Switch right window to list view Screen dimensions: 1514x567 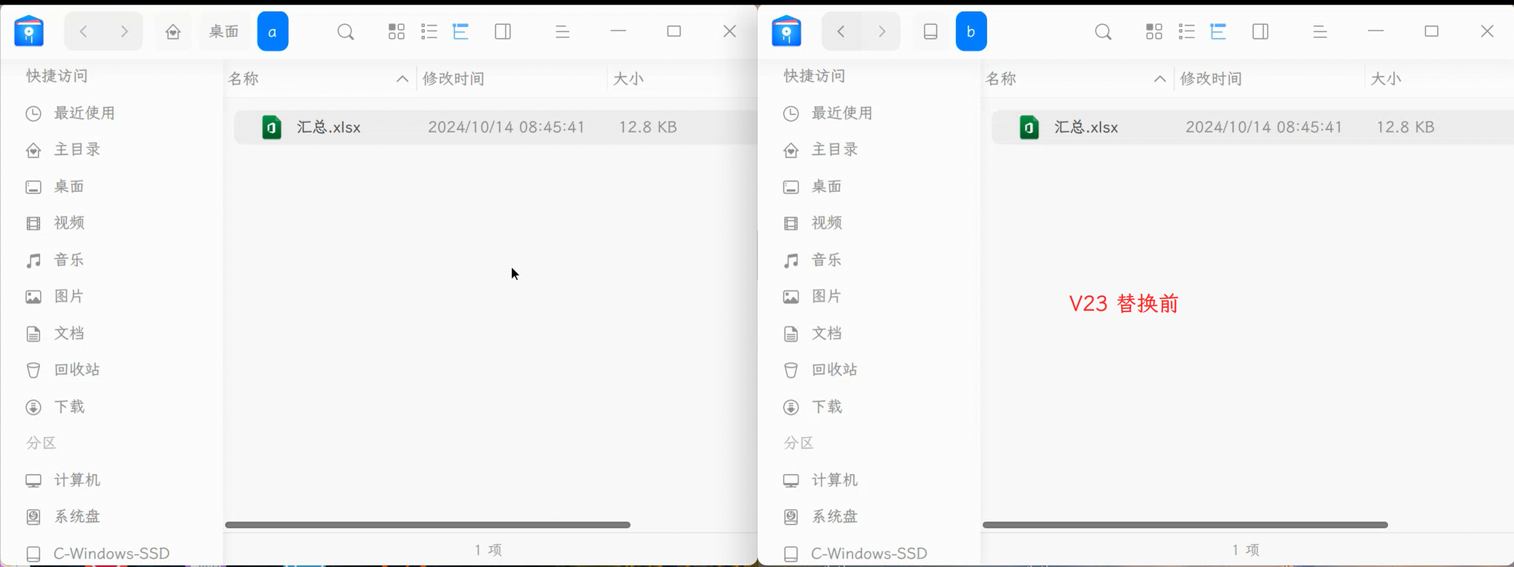pos(1186,31)
